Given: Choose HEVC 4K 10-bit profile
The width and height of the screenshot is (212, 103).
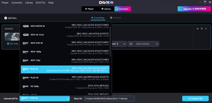Looking at the screenshot, I should click(65, 35).
